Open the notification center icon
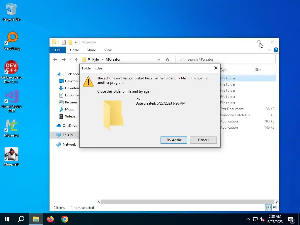The height and width of the screenshot is (225, 300). point(291,219)
